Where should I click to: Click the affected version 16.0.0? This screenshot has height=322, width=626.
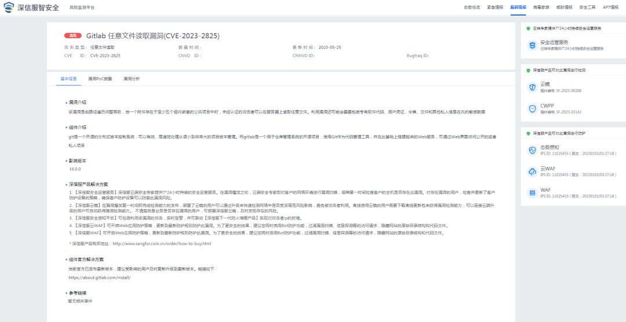coord(75,169)
